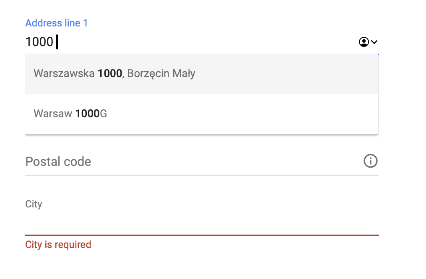This screenshot has height=279, width=426.
Task: Click the Postal code info icon
Action: pos(370,161)
